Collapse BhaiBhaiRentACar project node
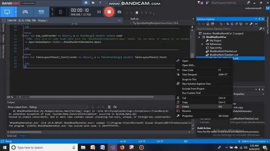Image resolution: width=270 pixels, height=151 pixels. click(199, 37)
